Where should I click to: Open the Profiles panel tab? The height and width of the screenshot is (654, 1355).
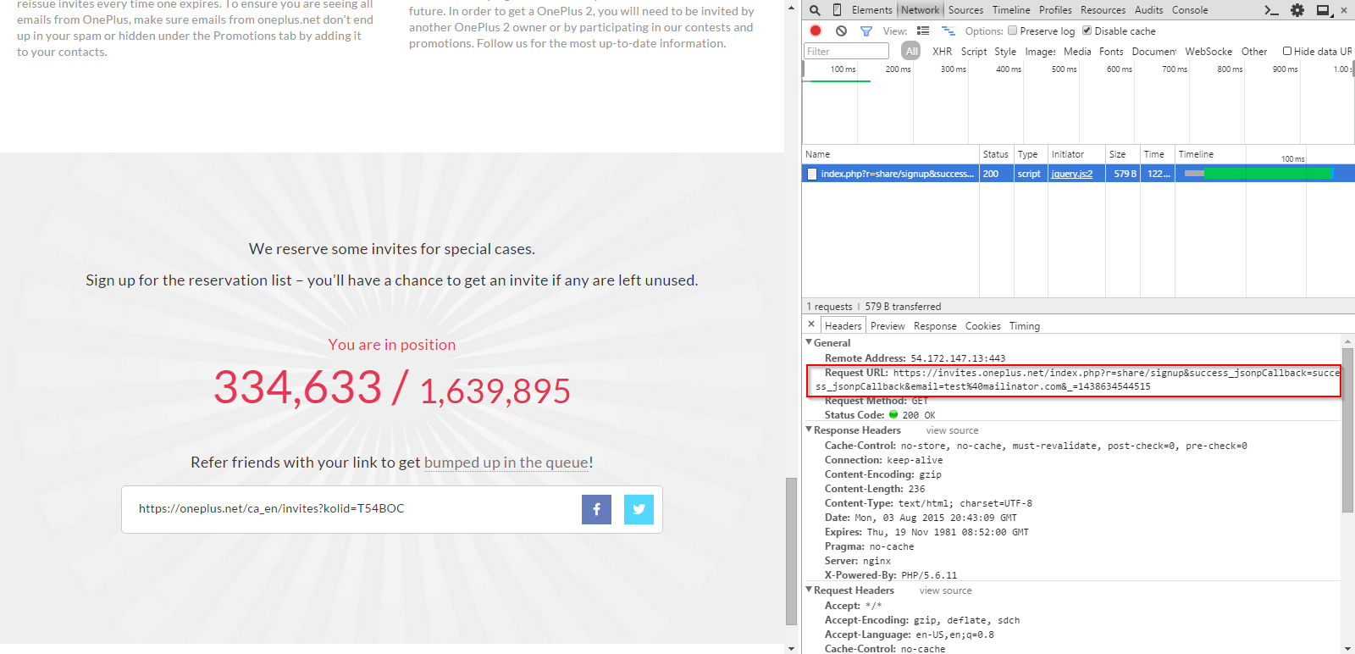coord(1055,10)
